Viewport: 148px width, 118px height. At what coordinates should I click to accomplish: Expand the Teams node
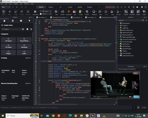pos(119,51)
